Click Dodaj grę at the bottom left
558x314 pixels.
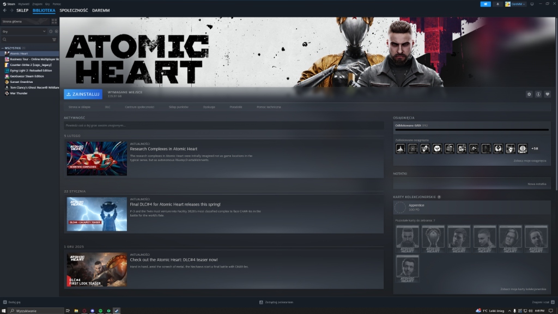[x=12, y=302]
